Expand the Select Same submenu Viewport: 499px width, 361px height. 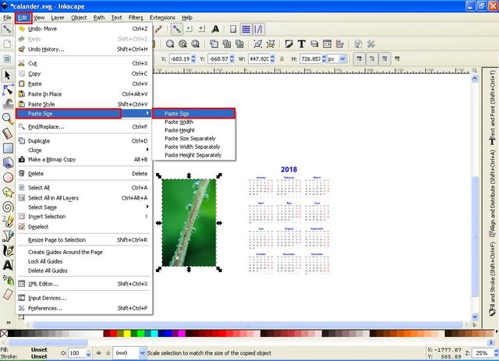pos(83,207)
